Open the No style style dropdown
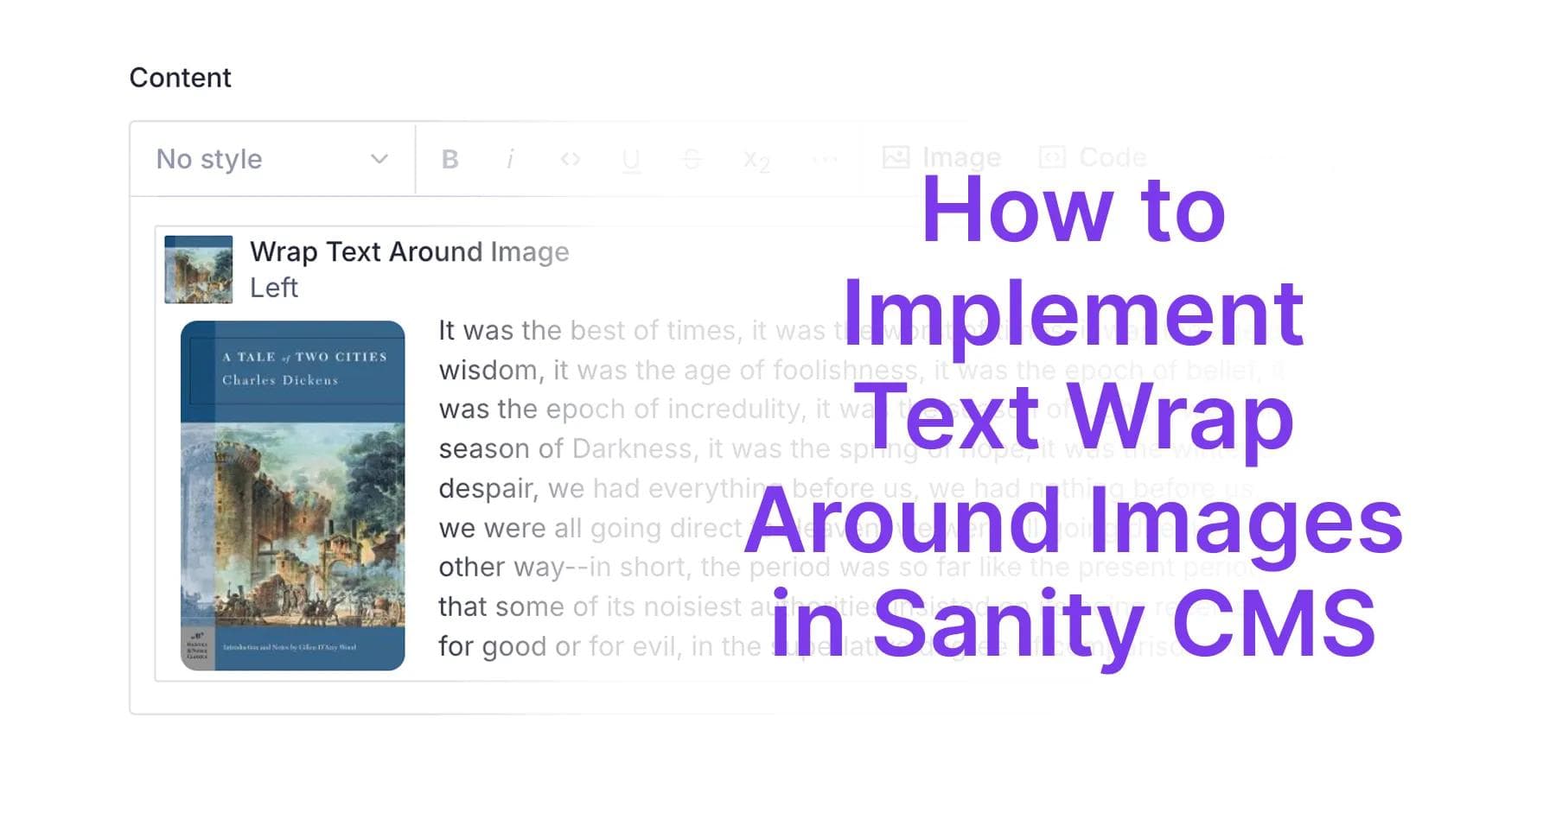1556x813 pixels. pyautogui.click(x=207, y=159)
